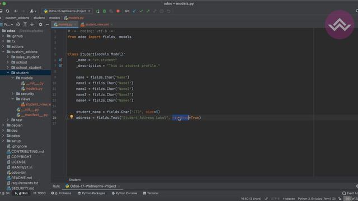Click student in the breadcrumb bar

pos(39,18)
